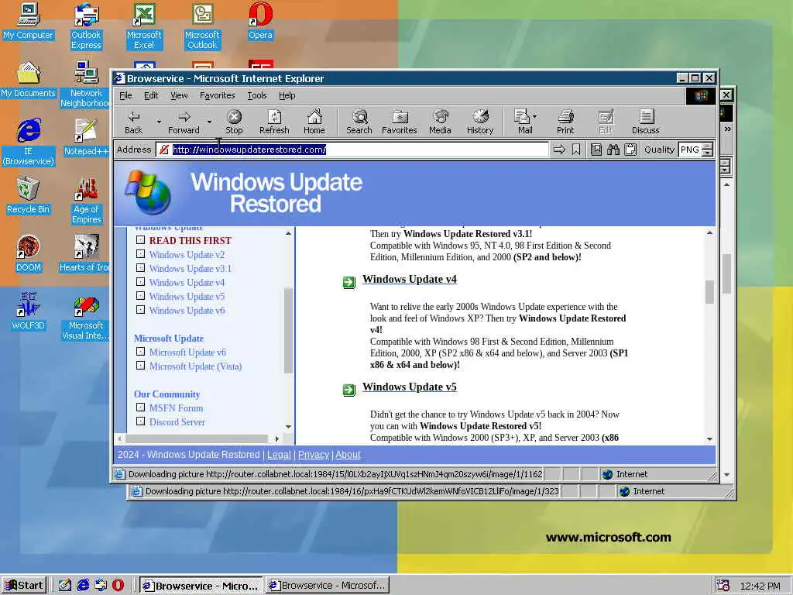The height and width of the screenshot is (595, 793).
Task: Click the sidebar scroll down arrow
Action: tap(288, 427)
